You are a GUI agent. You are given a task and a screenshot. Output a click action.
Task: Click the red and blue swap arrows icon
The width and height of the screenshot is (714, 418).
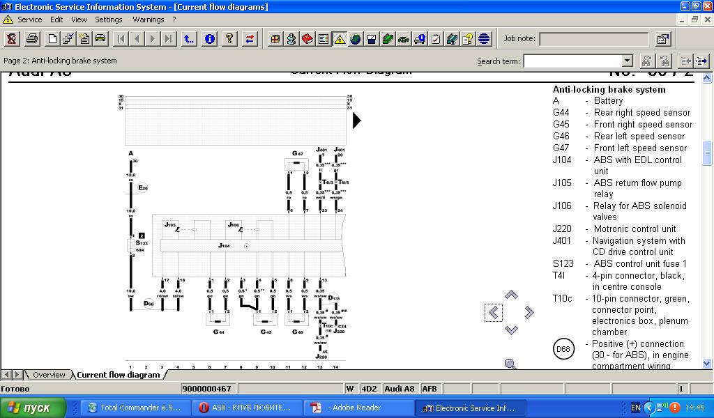(x=250, y=39)
